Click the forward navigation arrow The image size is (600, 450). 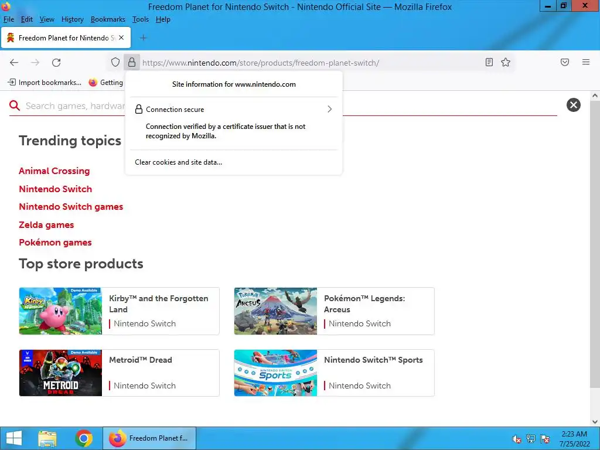click(35, 62)
